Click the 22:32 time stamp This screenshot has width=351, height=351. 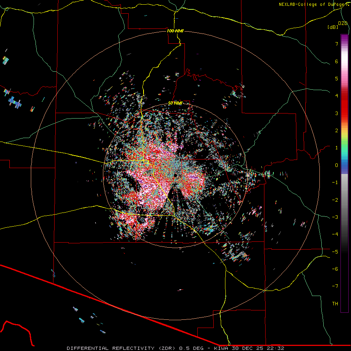275,348
